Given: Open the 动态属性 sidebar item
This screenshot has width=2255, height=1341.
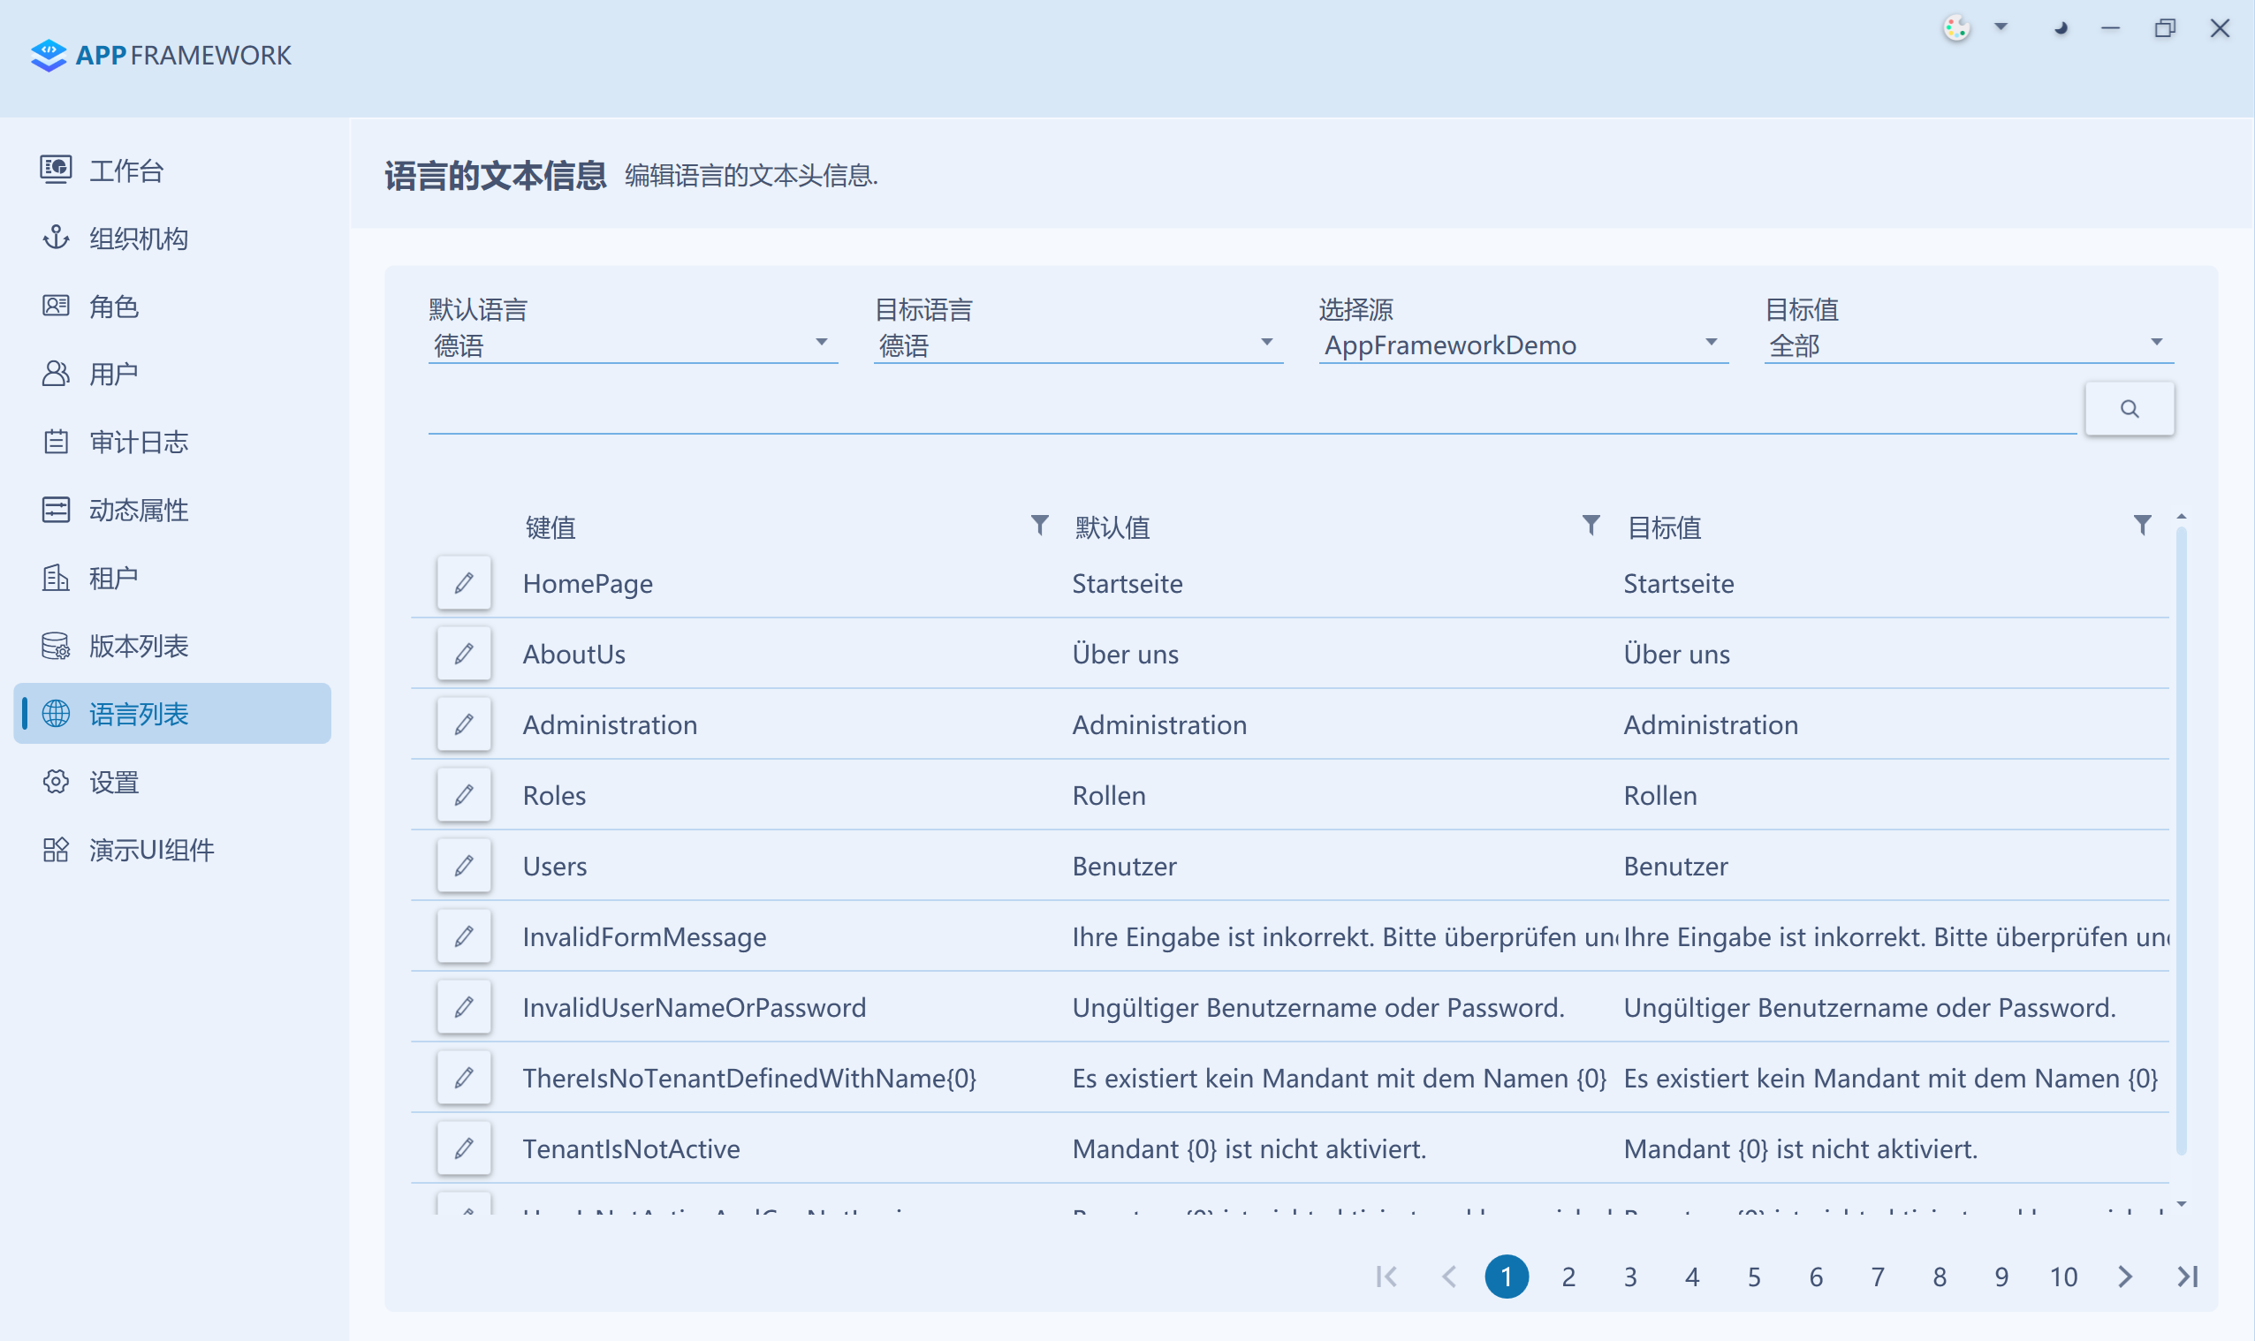Looking at the screenshot, I should [138, 510].
